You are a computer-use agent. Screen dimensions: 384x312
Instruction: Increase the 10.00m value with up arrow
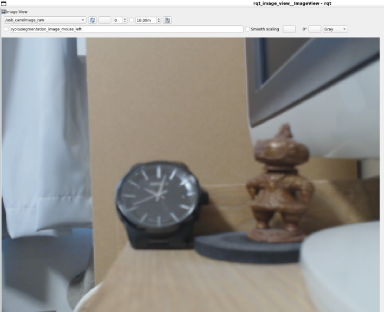point(158,18)
